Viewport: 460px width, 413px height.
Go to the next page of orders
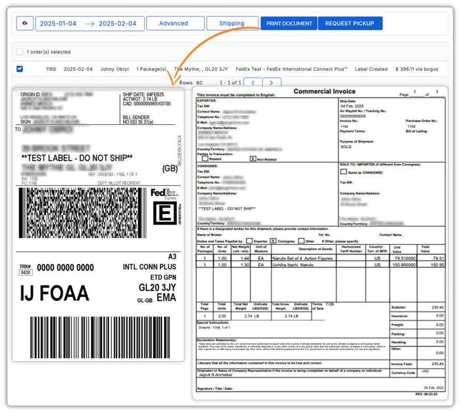(272, 83)
